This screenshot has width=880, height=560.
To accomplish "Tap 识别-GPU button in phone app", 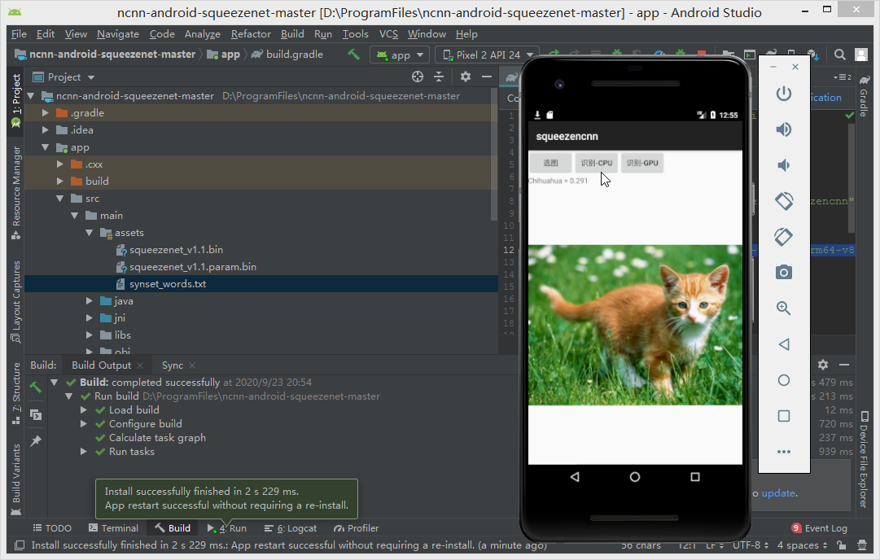I will pos(642,163).
